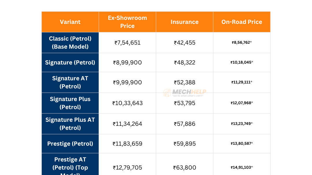Select the Signature (Petrol) variant cell
This screenshot has height=175, width=312.
pyautogui.click(x=70, y=62)
